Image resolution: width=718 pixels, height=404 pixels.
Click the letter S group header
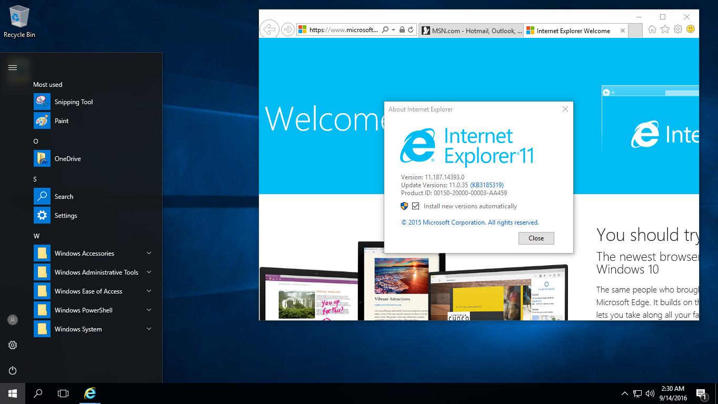coord(35,179)
